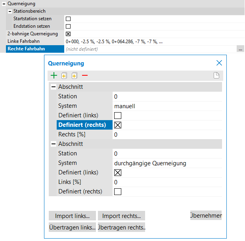Enable the Endstation setzen checkbox
This screenshot has width=245, height=241.
[68, 26]
